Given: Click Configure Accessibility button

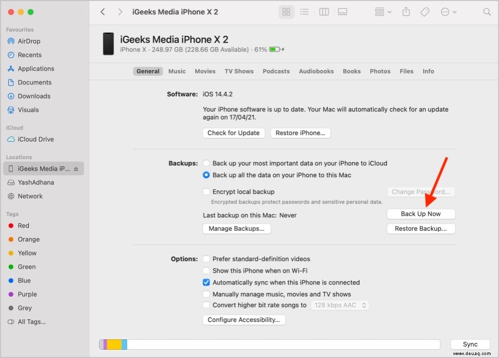Looking at the screenshot, I should [244, 320].
